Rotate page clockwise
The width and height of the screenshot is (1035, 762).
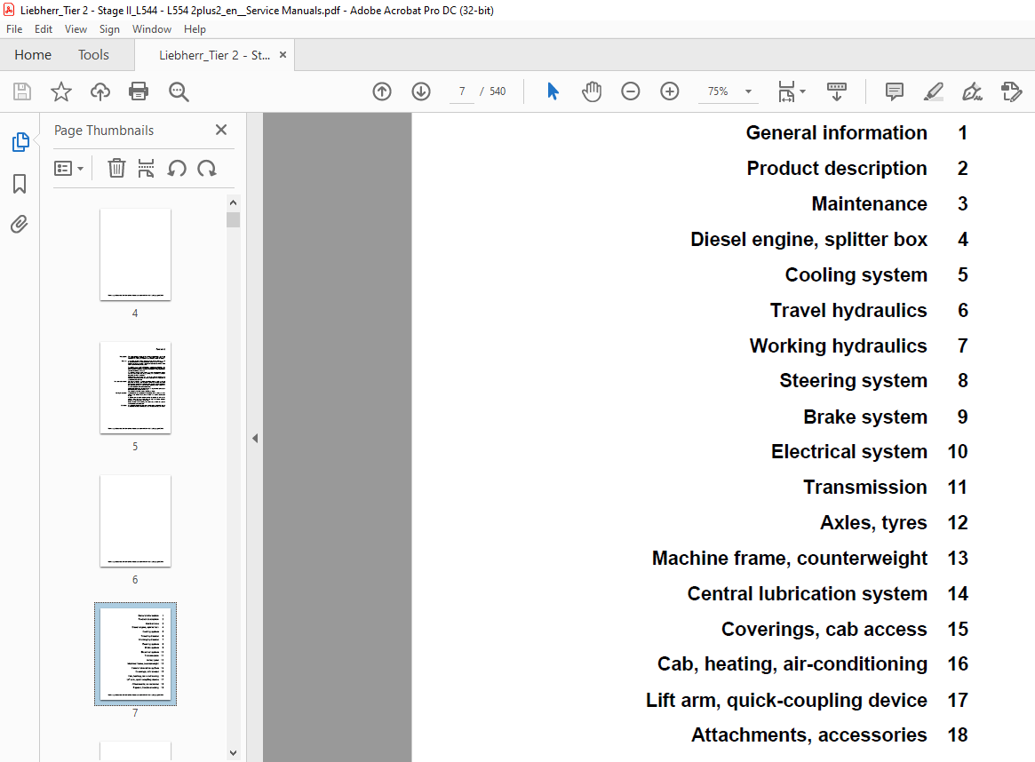point(207,168)
